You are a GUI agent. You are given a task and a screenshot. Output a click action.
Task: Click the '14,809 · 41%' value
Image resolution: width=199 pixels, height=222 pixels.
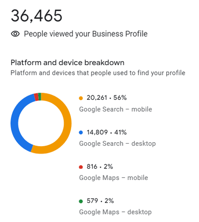(107, 132)
